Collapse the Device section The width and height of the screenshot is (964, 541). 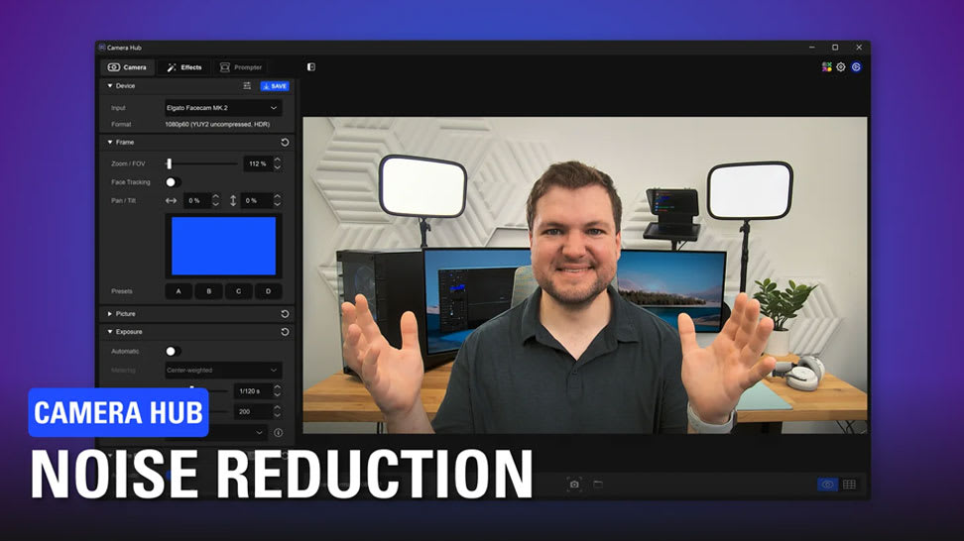click(x=110, y=86)
